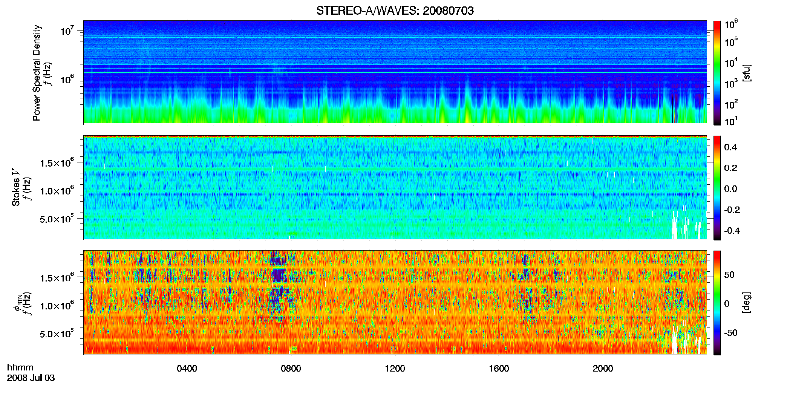Click the Stokes V spectrogram panel
This screenshot has height=407, width=790.
click(395, 187)
